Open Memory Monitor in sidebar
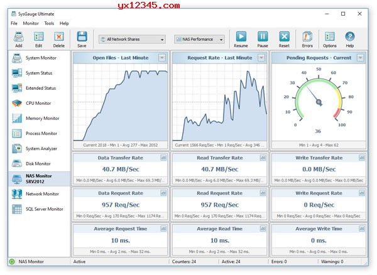 click(x=39, y=119)
